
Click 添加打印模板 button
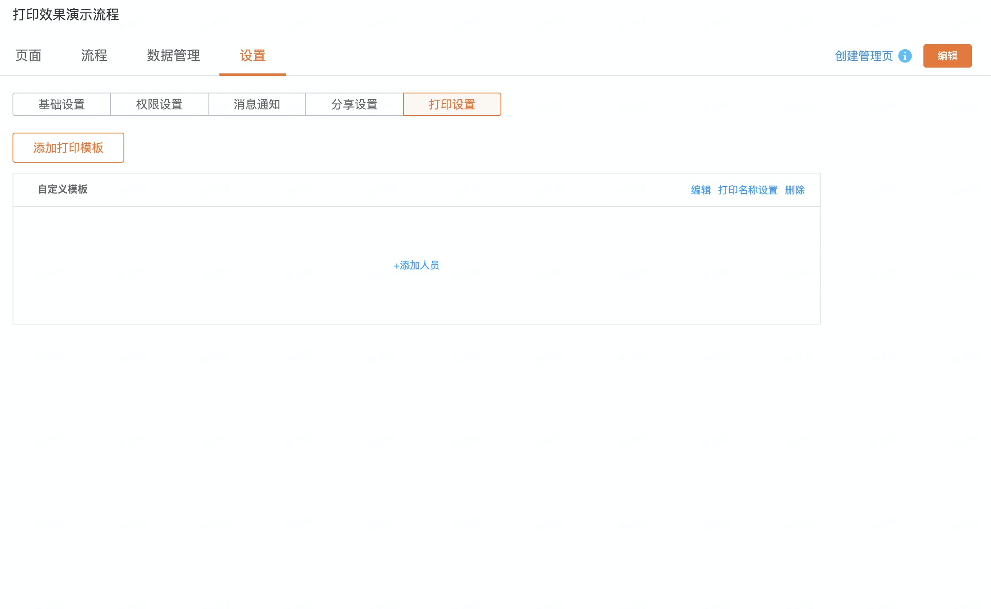68,148
